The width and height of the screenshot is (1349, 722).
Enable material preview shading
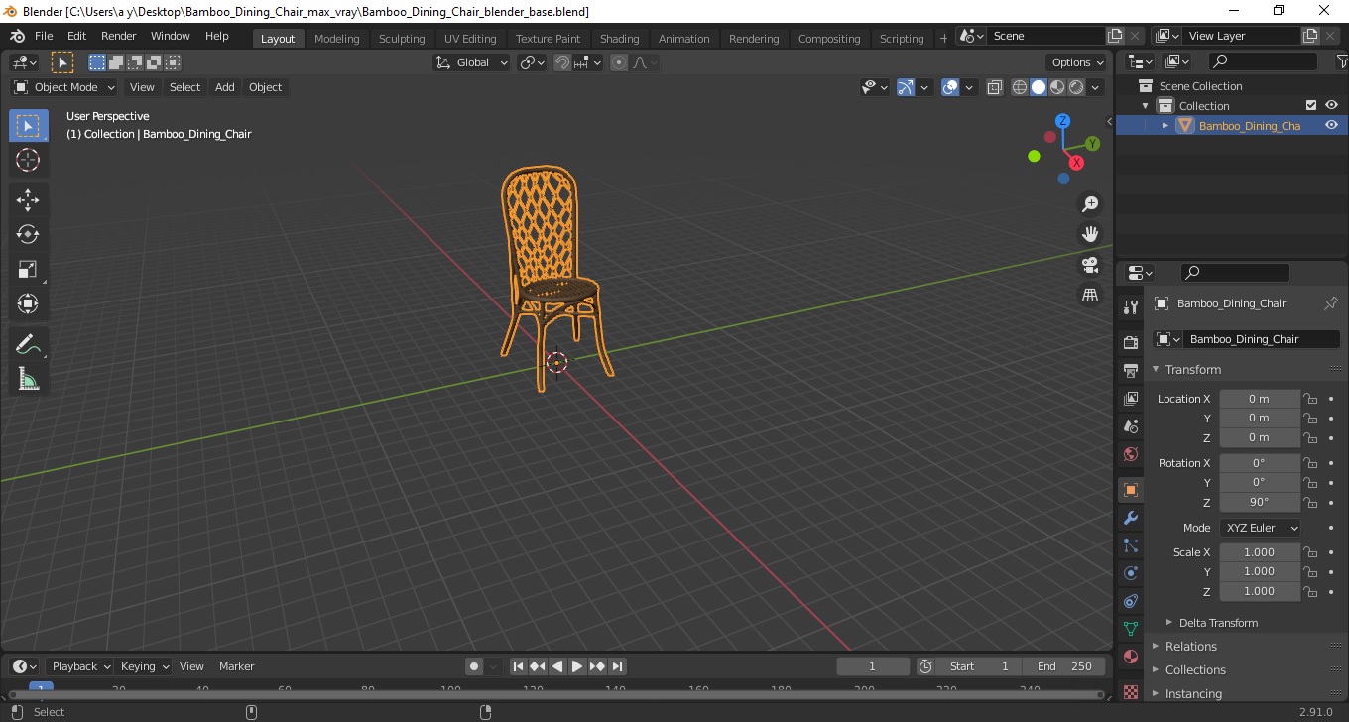click(x=1057, y=87)
